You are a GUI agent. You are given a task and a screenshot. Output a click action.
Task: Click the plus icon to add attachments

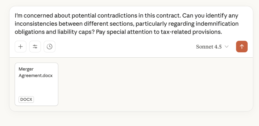(20, 47)
